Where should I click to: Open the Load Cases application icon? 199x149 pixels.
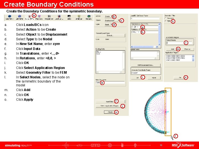[x=59, y=17]
